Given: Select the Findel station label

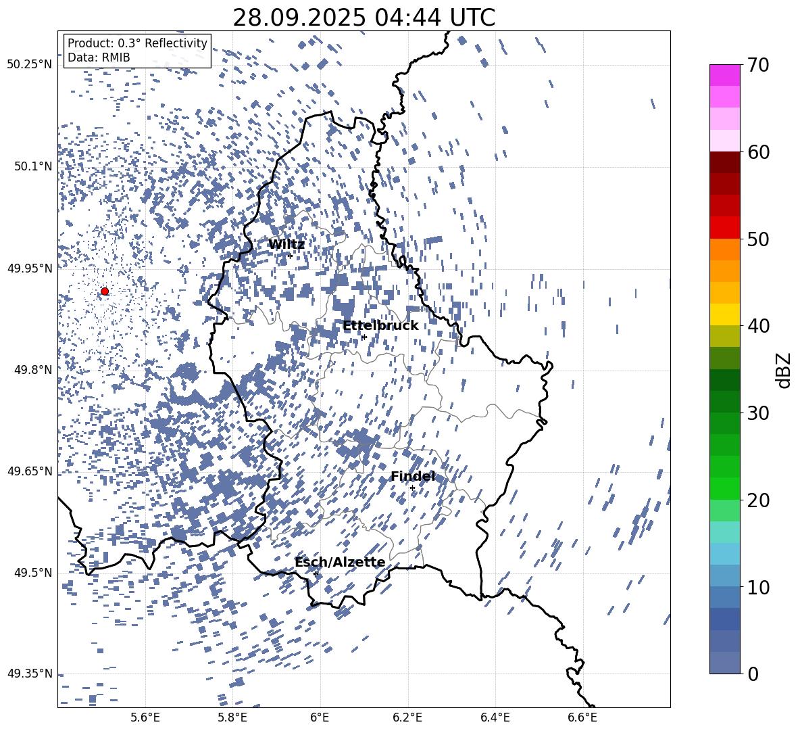Looking at the screenshot, I should 413,476.
